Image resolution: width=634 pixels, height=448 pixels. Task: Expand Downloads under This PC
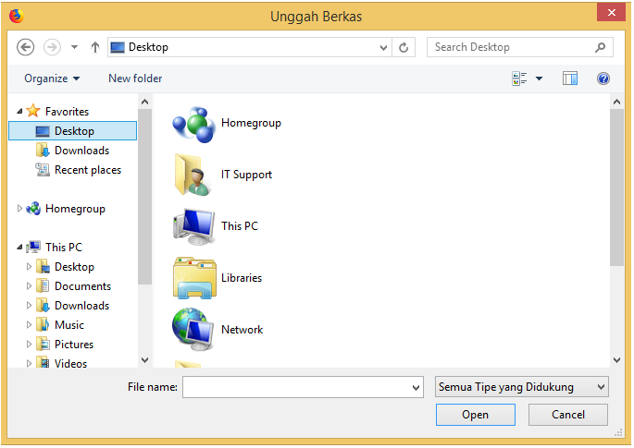29,305
